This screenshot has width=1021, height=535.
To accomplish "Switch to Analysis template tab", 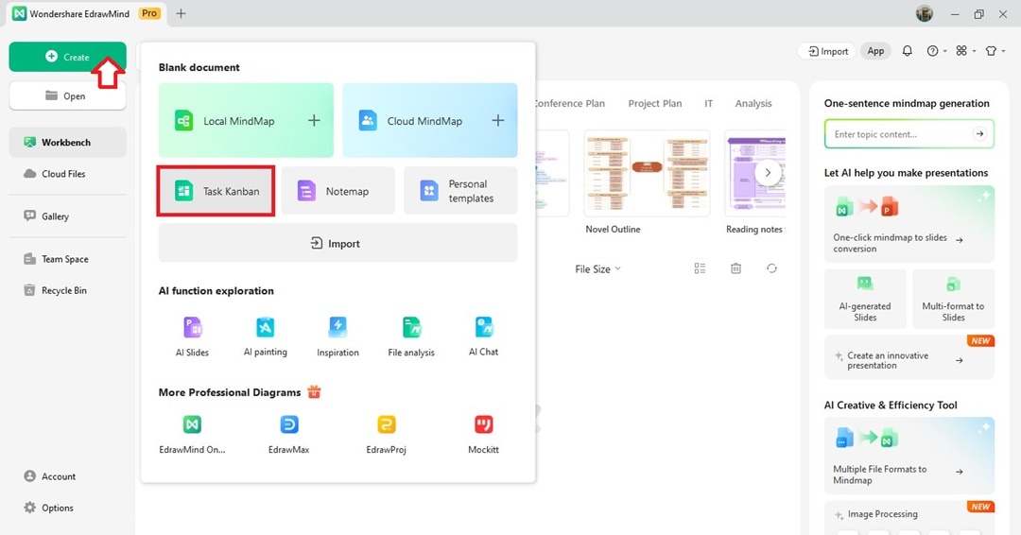I will pos(753,103).
